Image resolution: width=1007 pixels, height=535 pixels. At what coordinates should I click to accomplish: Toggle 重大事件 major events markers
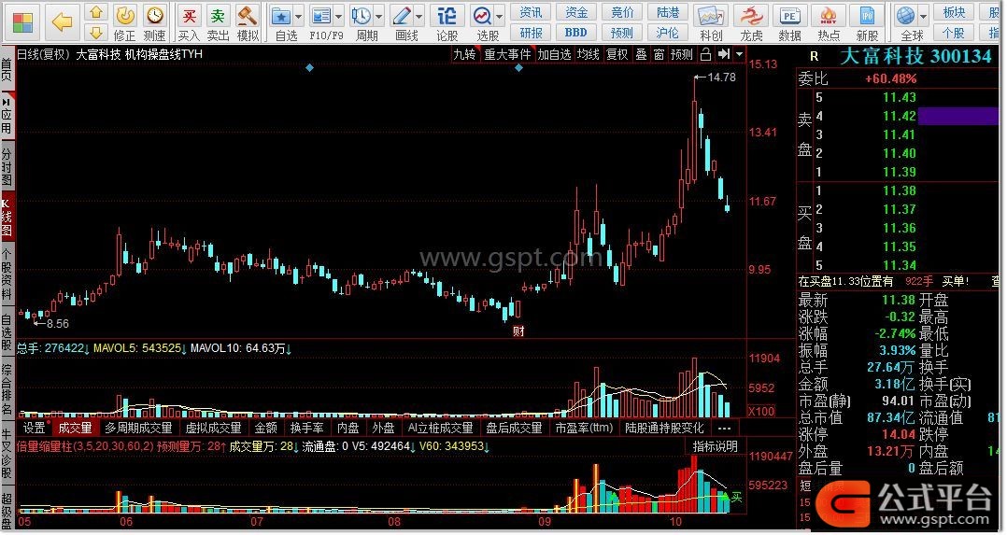pos(507,54)
